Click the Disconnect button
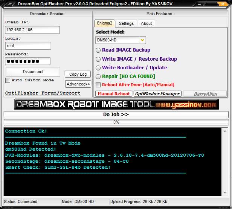The width and height of the screenshot is (232, 209). (33, 72)
